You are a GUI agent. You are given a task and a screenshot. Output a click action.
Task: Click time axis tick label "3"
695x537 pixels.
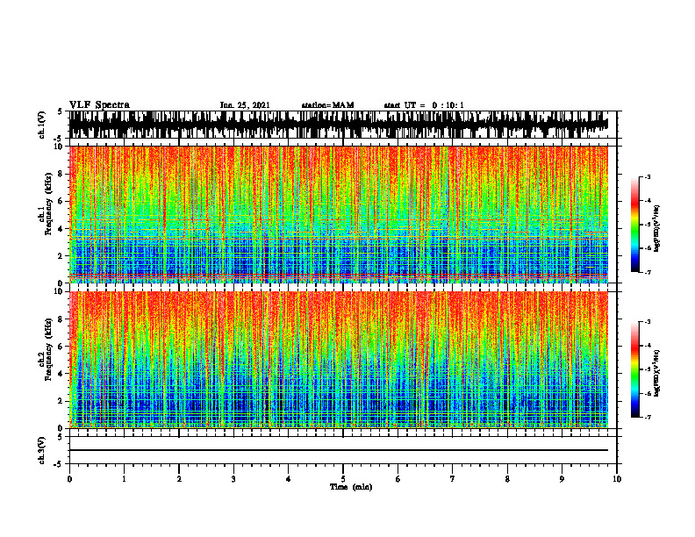[233, 479]
